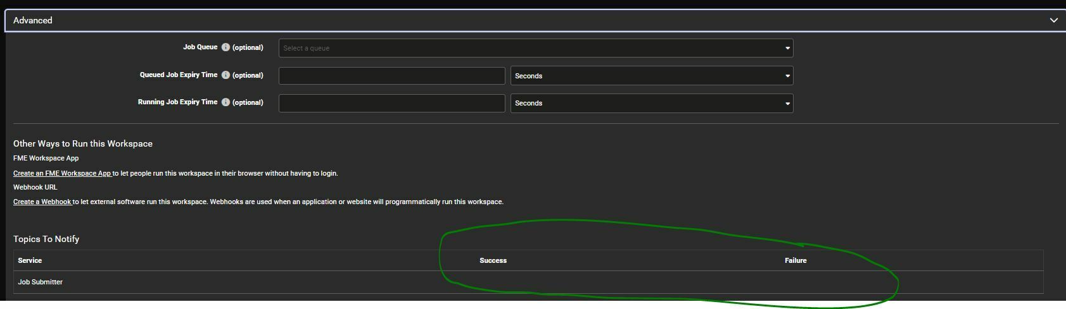Click the Success column header
Viewport: 1066px width, 309px height.
click(x=493, y=260)
